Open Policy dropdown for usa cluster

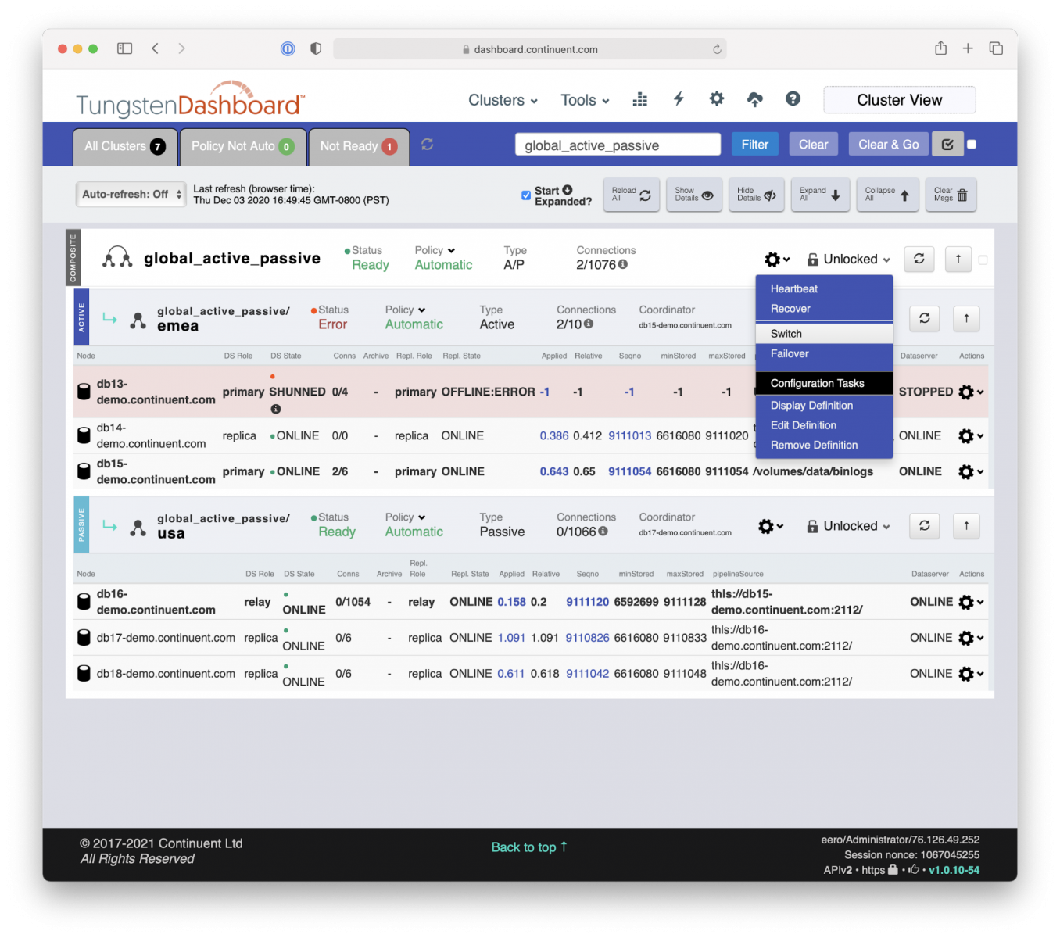coord(405,517)
